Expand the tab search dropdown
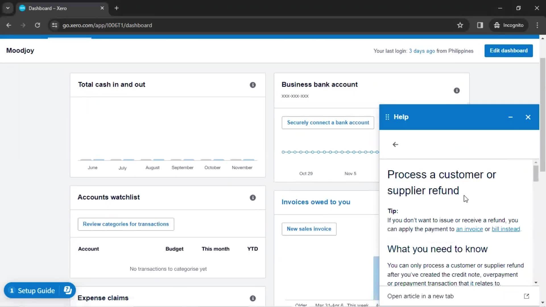Viewport: 546px width, 307px height. [8, 8]
